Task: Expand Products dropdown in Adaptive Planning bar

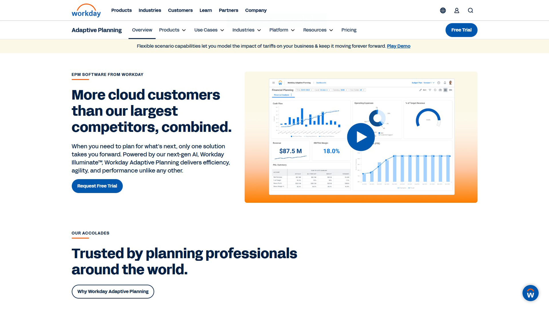Action: (172, 30)
